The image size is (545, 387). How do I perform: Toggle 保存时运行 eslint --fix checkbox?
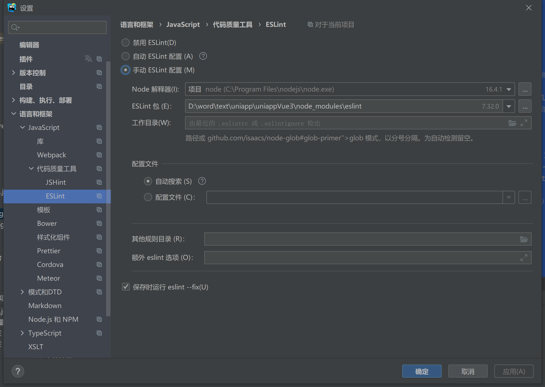(126, 287)
